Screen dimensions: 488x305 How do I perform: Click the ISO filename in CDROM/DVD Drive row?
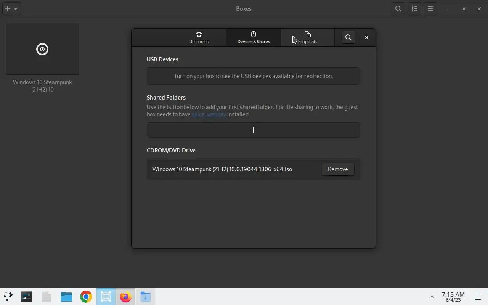tap(222, 169)
